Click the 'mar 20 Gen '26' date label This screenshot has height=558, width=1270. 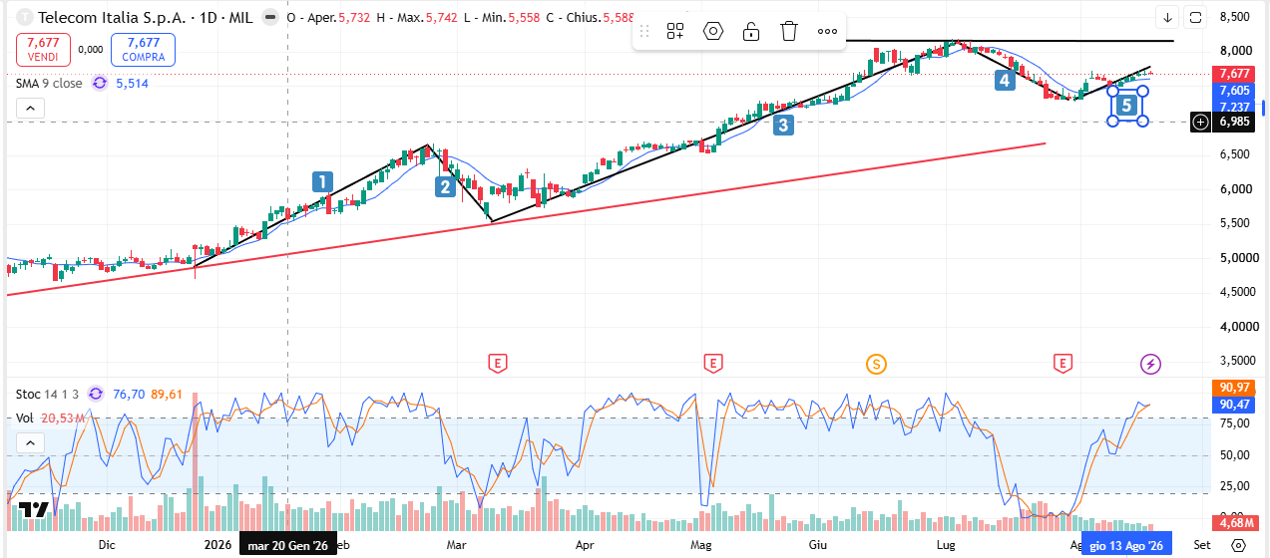coord(287,545)
